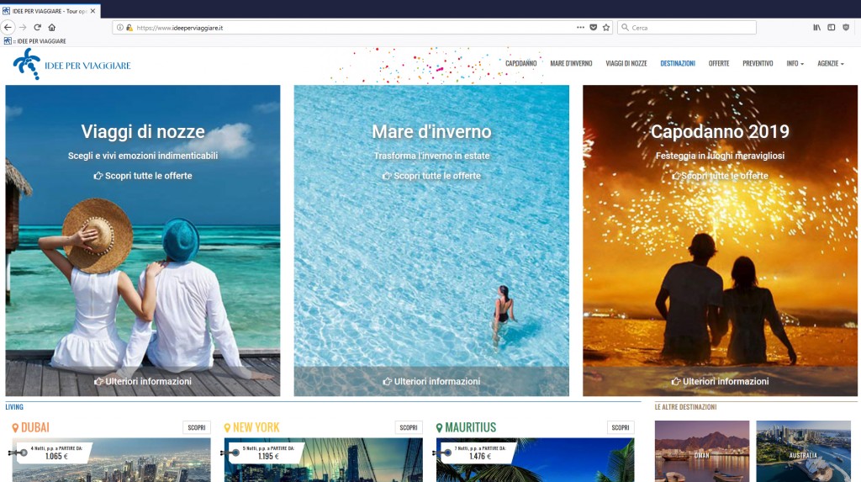Bookmark this page with the star icon
Screen dimensions: 861x482
coord(605,27)
